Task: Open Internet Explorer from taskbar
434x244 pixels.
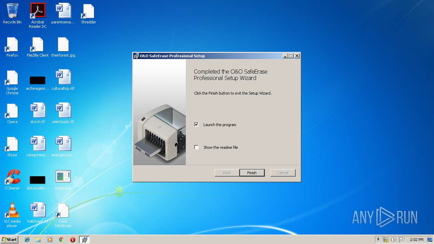Action: (x=27, y=240)
